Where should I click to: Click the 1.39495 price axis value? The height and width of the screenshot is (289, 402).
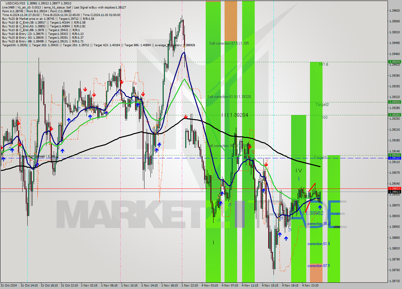(394, 43)
